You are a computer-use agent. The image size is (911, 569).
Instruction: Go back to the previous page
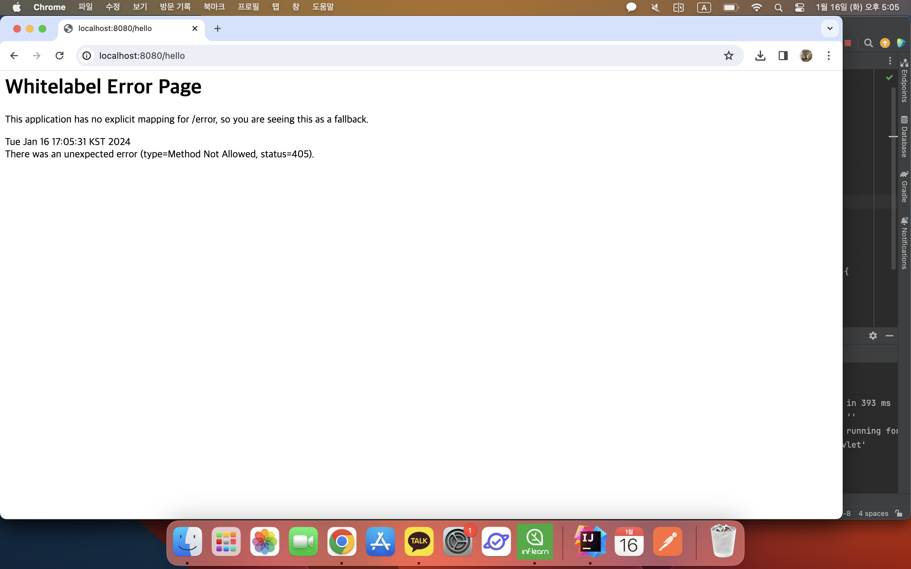pyautogui.click(x=14, y=56)
